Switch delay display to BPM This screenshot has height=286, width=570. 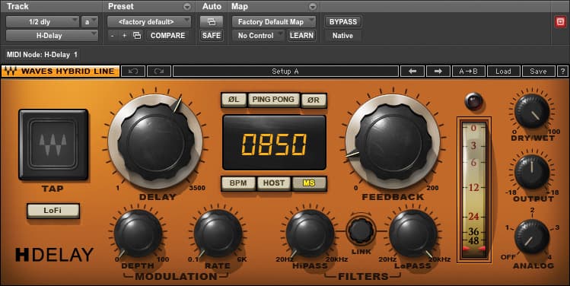(238, 183)
